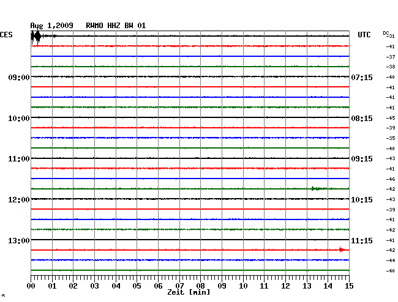Select the '02' minute axis label
The height and width of the screenshot is (302, 398).
pos(73,285)
